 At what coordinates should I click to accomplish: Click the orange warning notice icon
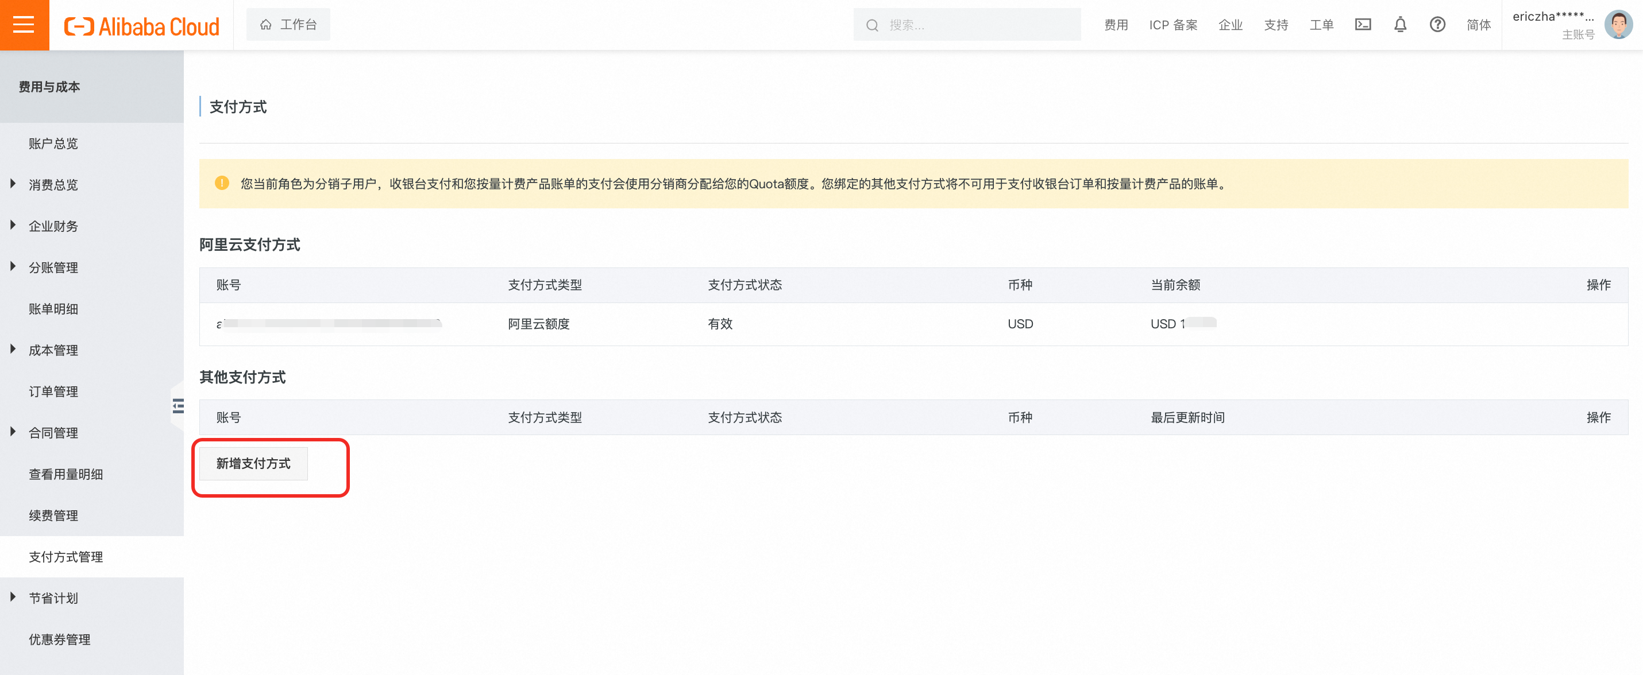(221, 184)
